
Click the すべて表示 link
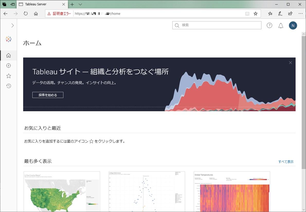286,162
